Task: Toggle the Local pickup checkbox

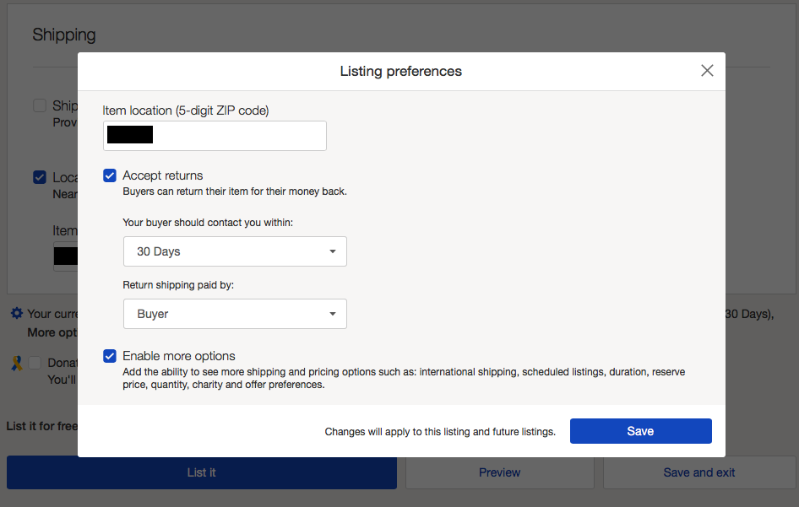Action: coord(40,177)
